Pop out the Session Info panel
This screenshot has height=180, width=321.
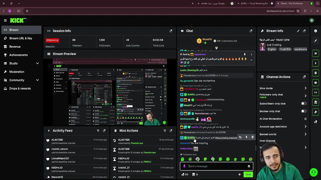(x=171, y=31)
